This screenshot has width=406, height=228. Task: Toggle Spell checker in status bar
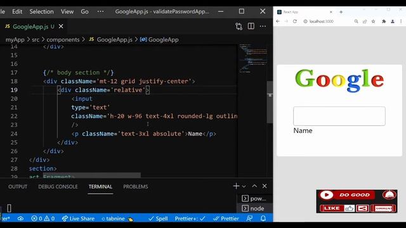(x=158, y=218)
